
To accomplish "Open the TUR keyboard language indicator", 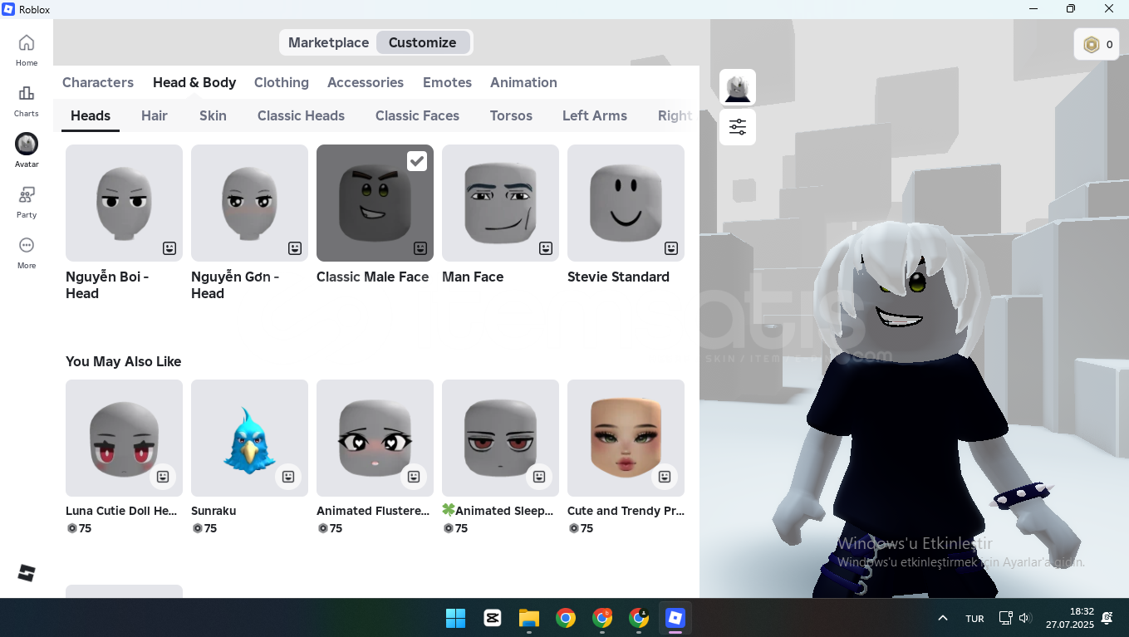I will point(974,618).
